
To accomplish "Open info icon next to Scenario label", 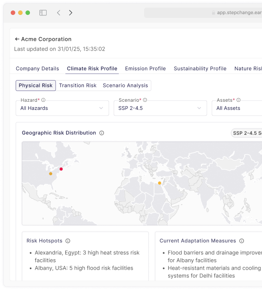I will 145,100.
